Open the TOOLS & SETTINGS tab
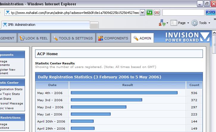This screenshot has height=132, width=216. (73, 38)
